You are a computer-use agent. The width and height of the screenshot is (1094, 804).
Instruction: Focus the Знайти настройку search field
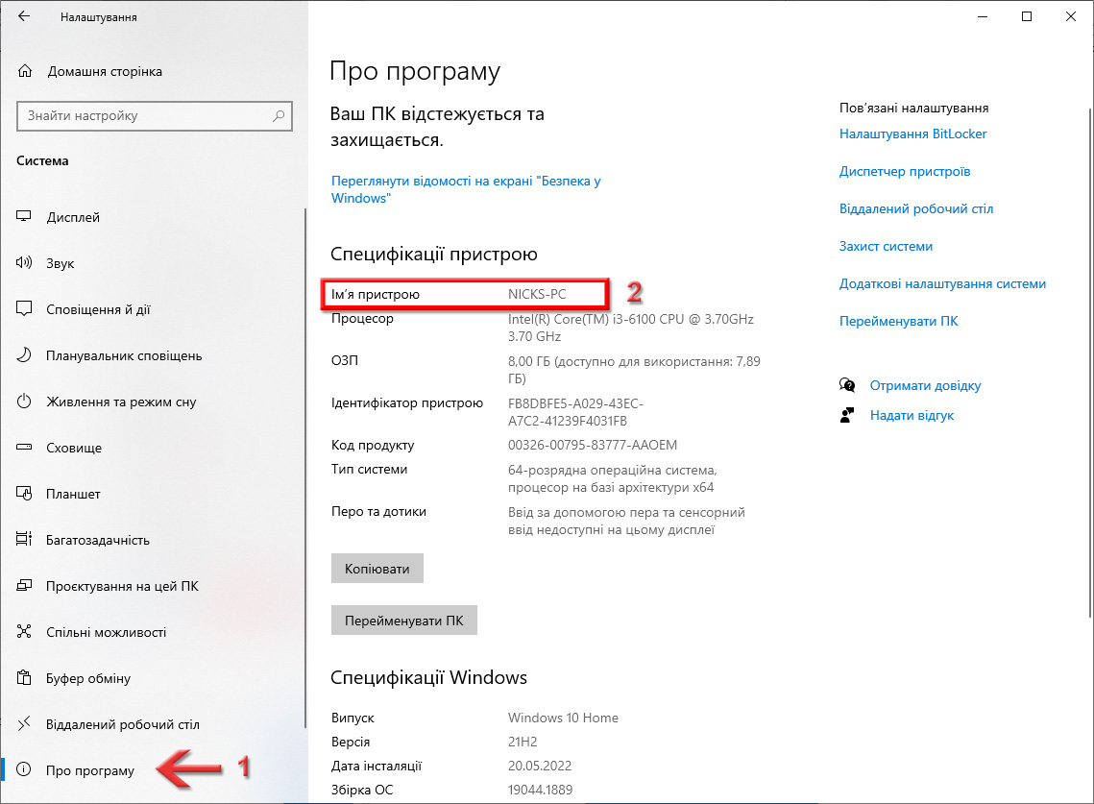(155, 116)
